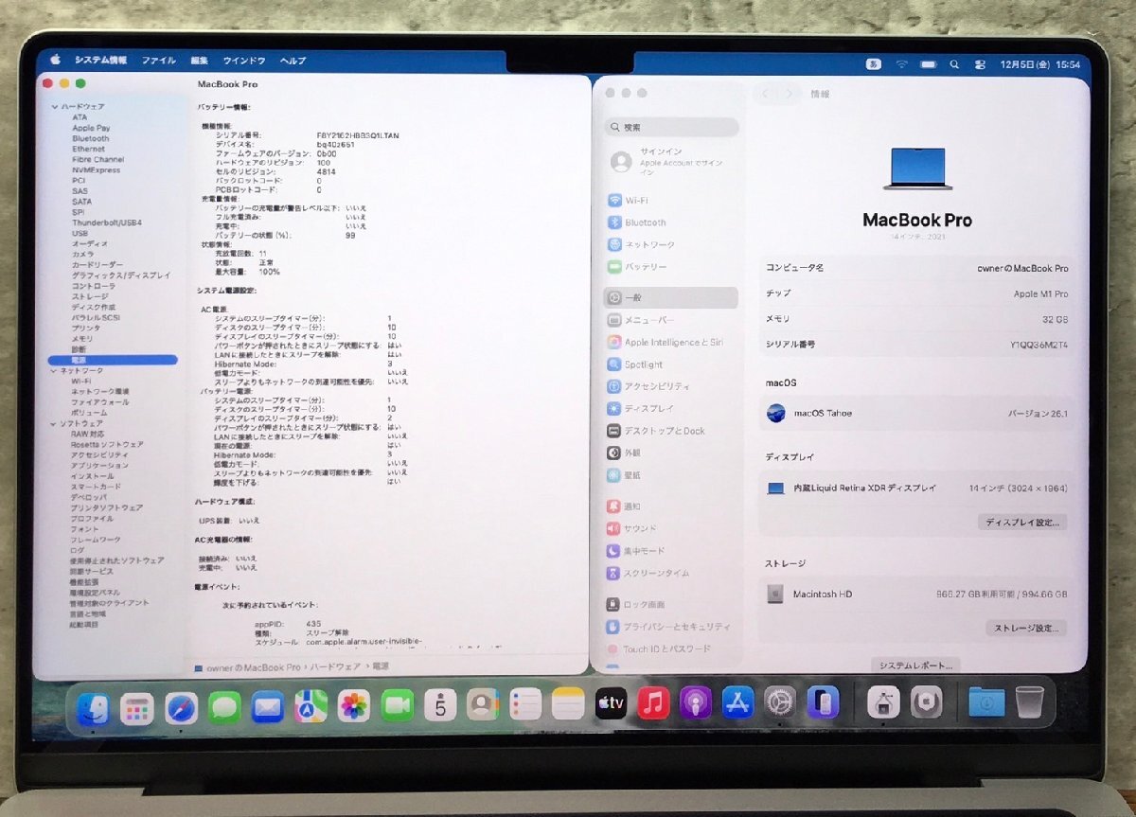
Task: Open Spotlight search in the menu bar
Action: [954, 64]
